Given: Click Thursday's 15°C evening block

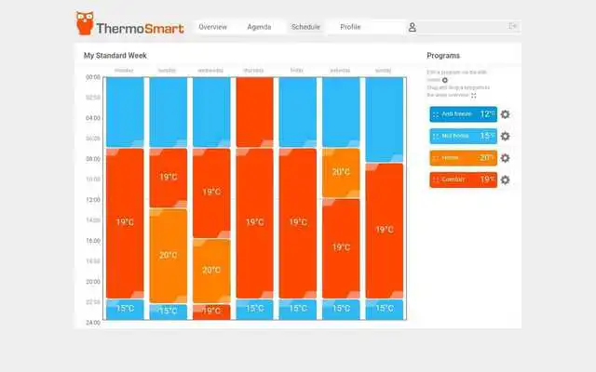Looking at the screenshot, I should coord(254,310).
